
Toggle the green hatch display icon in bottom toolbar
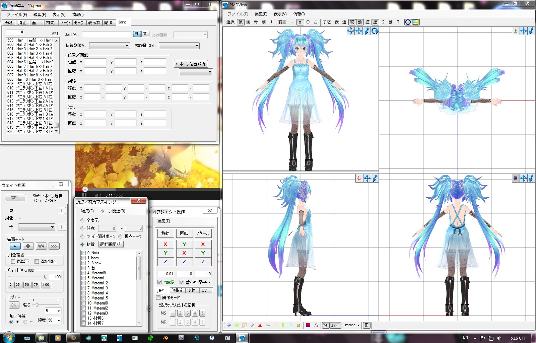click(x=237, y=325)
